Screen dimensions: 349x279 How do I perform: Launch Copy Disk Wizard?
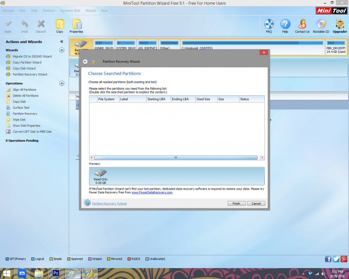24,68
